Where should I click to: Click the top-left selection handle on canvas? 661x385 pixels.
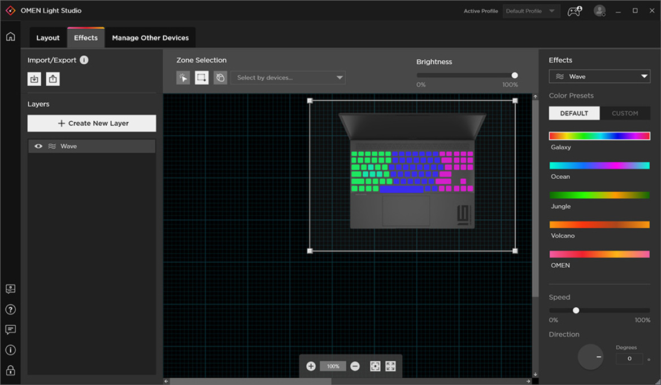(x=310, y=100)
